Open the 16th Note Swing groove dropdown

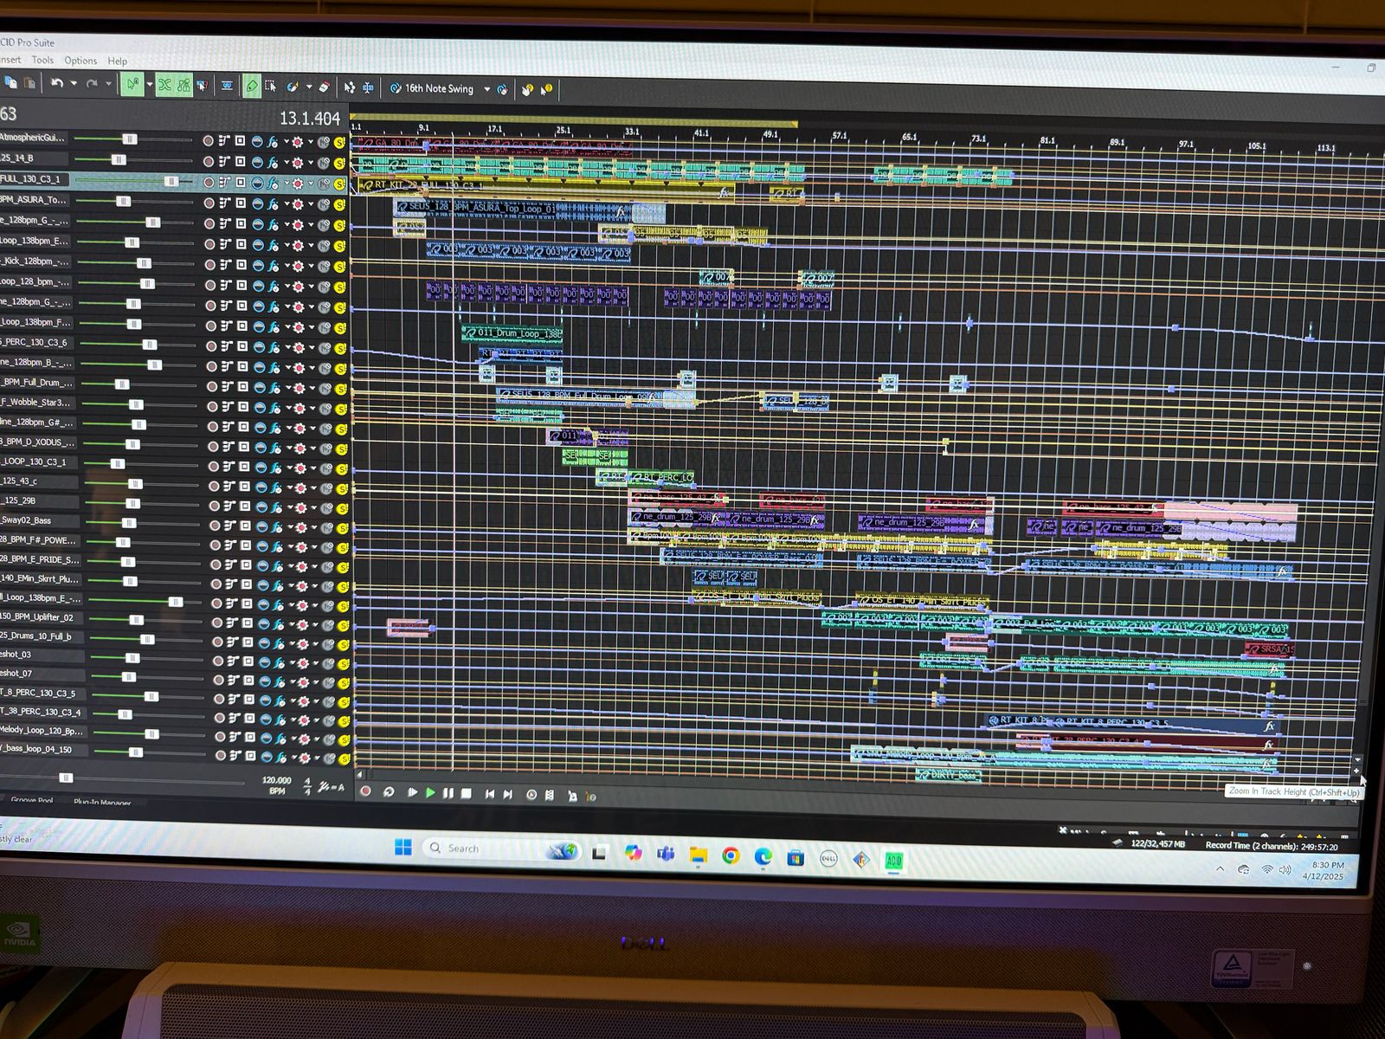tap(486, 89)
